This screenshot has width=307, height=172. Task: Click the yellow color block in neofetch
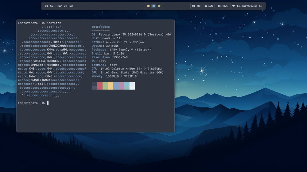(111, 86)
